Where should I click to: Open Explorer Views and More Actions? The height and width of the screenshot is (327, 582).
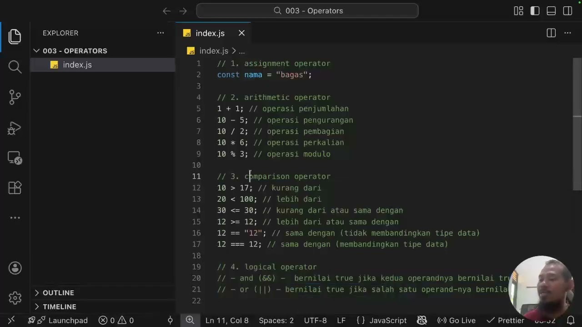tap(161, 33)
